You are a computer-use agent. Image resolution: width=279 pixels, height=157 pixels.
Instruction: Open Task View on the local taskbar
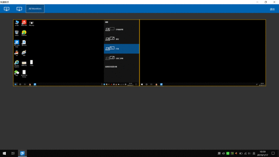point(13,153)
